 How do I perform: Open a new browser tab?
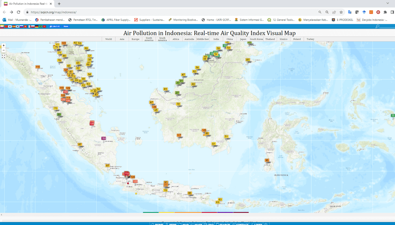(59, 4)
